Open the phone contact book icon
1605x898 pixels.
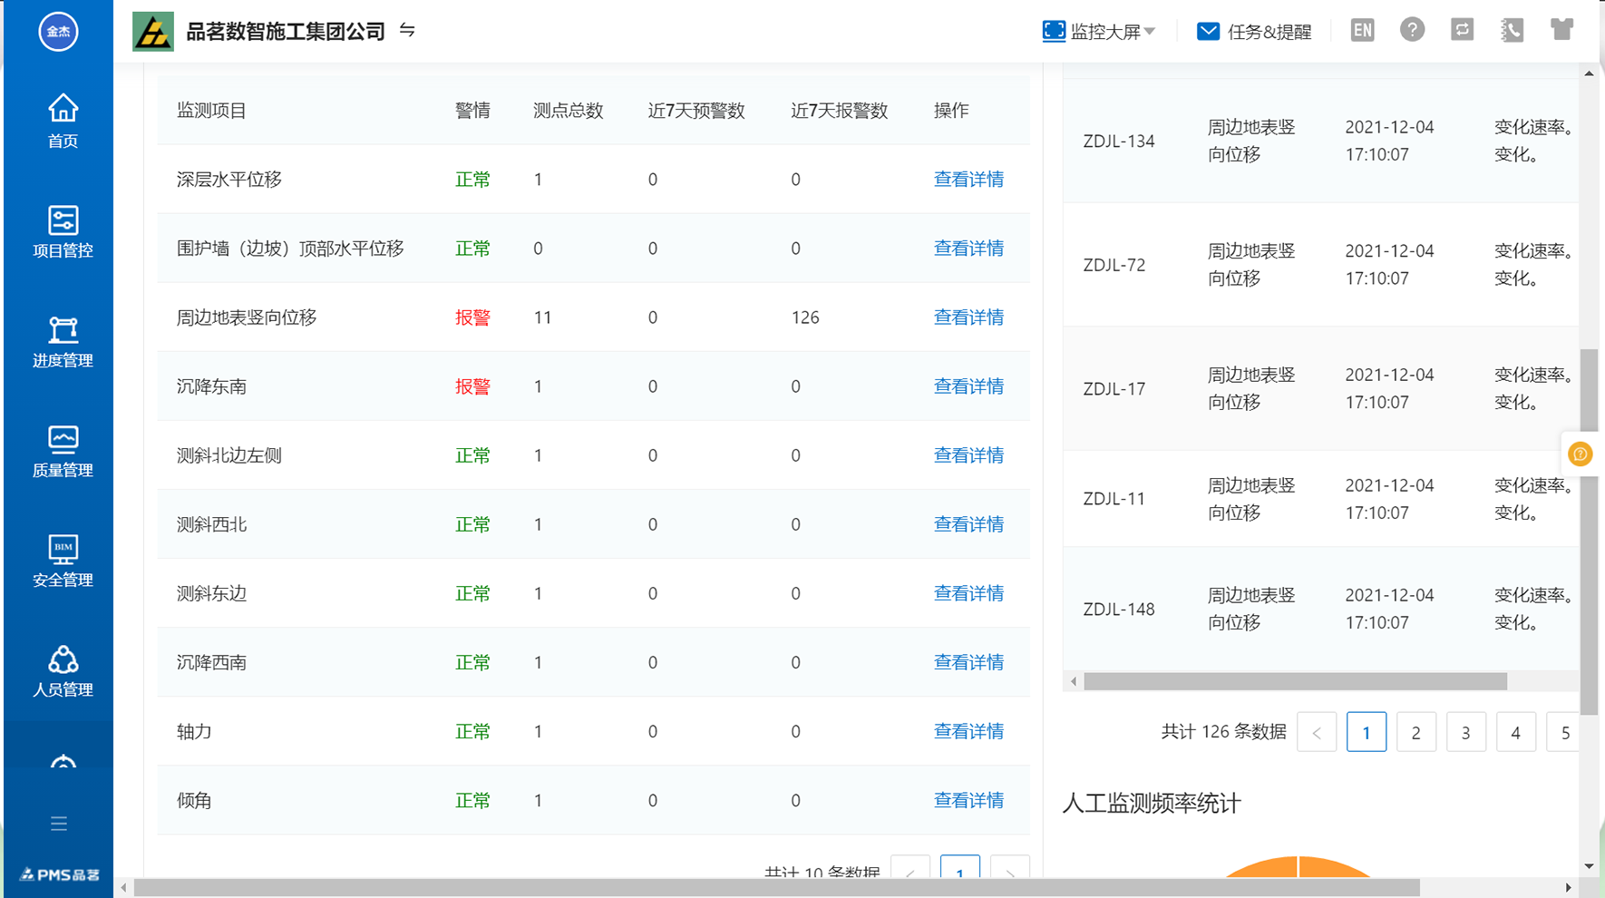[x=1512, y=30]
